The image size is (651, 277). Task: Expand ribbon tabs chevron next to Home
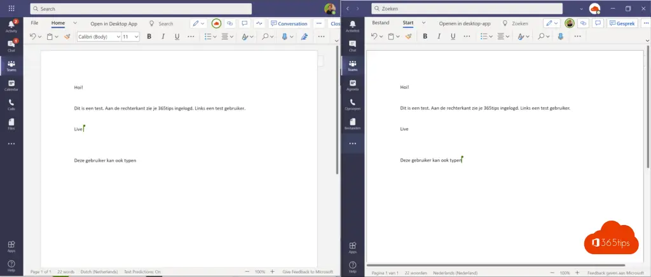pos(75,23)
